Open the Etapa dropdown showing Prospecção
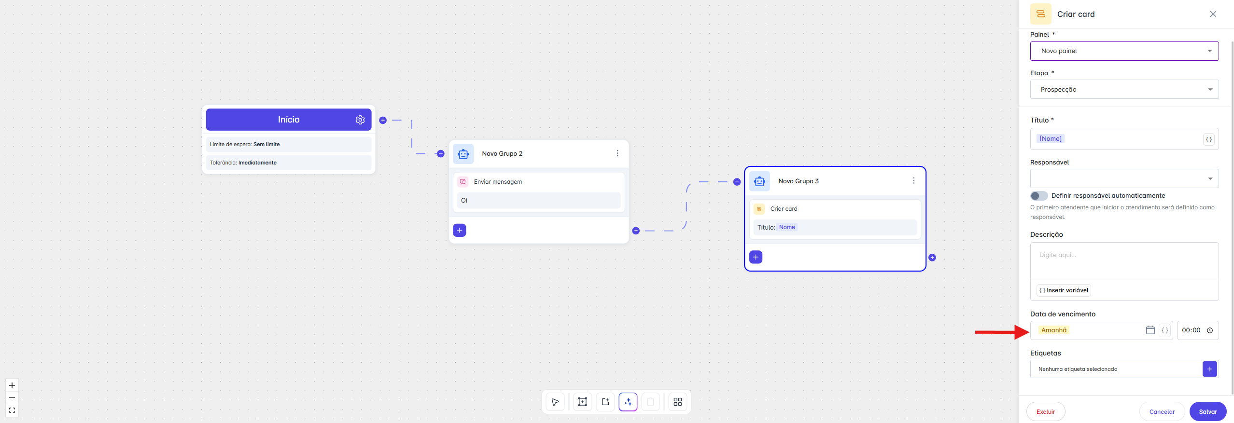 1124,90
